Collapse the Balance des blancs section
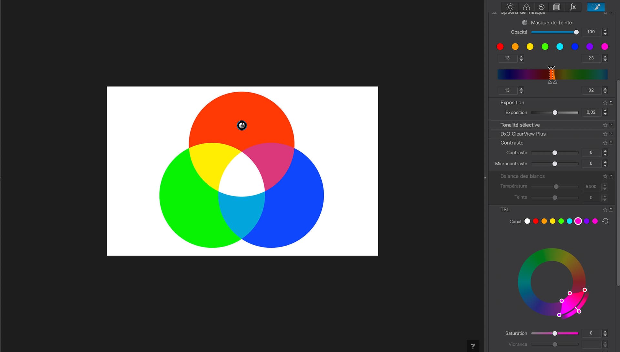620x352 pixels. click(522, 176)
